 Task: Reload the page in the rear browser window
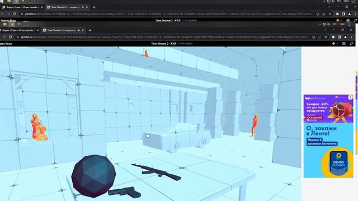click(15, 14)
